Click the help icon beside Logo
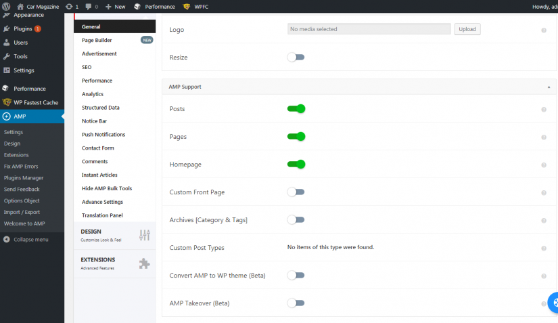Screen dimensions: 558x323 (x=544, y=30)
